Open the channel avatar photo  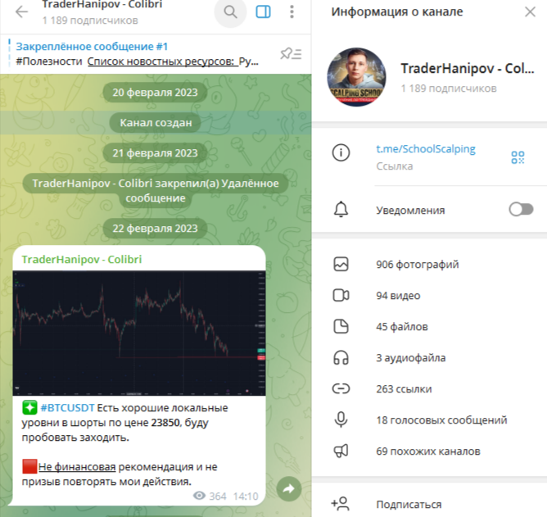pyautogui.click(x=356, y=77)
